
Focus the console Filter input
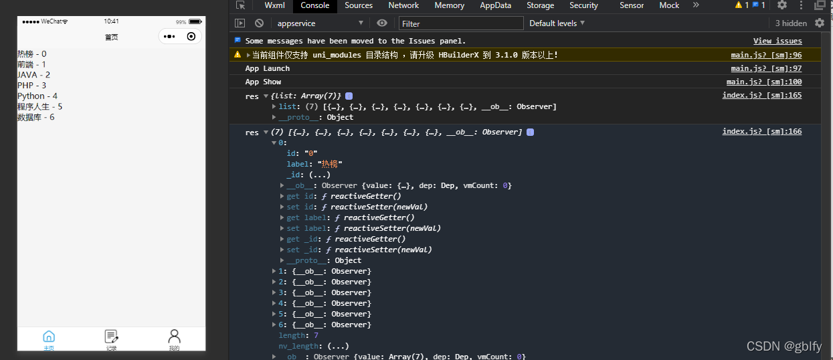(461, 23)
